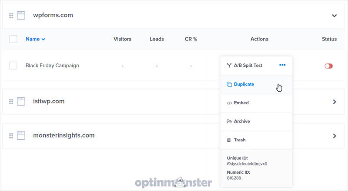
Task: Click the Status column header
Action: click(x=329, y=39)
